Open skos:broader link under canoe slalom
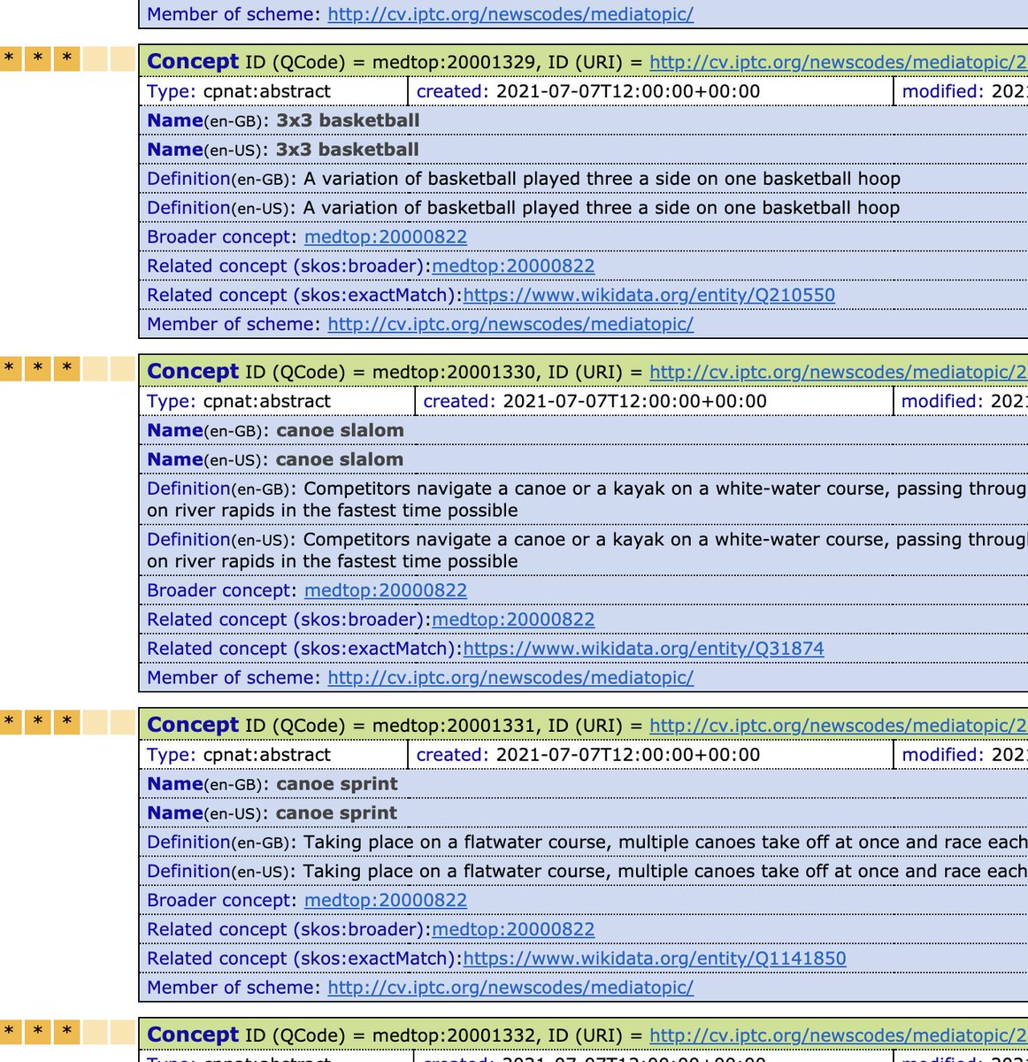Screen dimensions: 1028x1062 [x=513, y=619]
